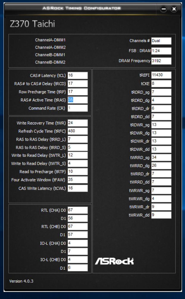Click the tWRRD_dd field
The width and height of the screenshot is (185, 299).
point(161,182)
